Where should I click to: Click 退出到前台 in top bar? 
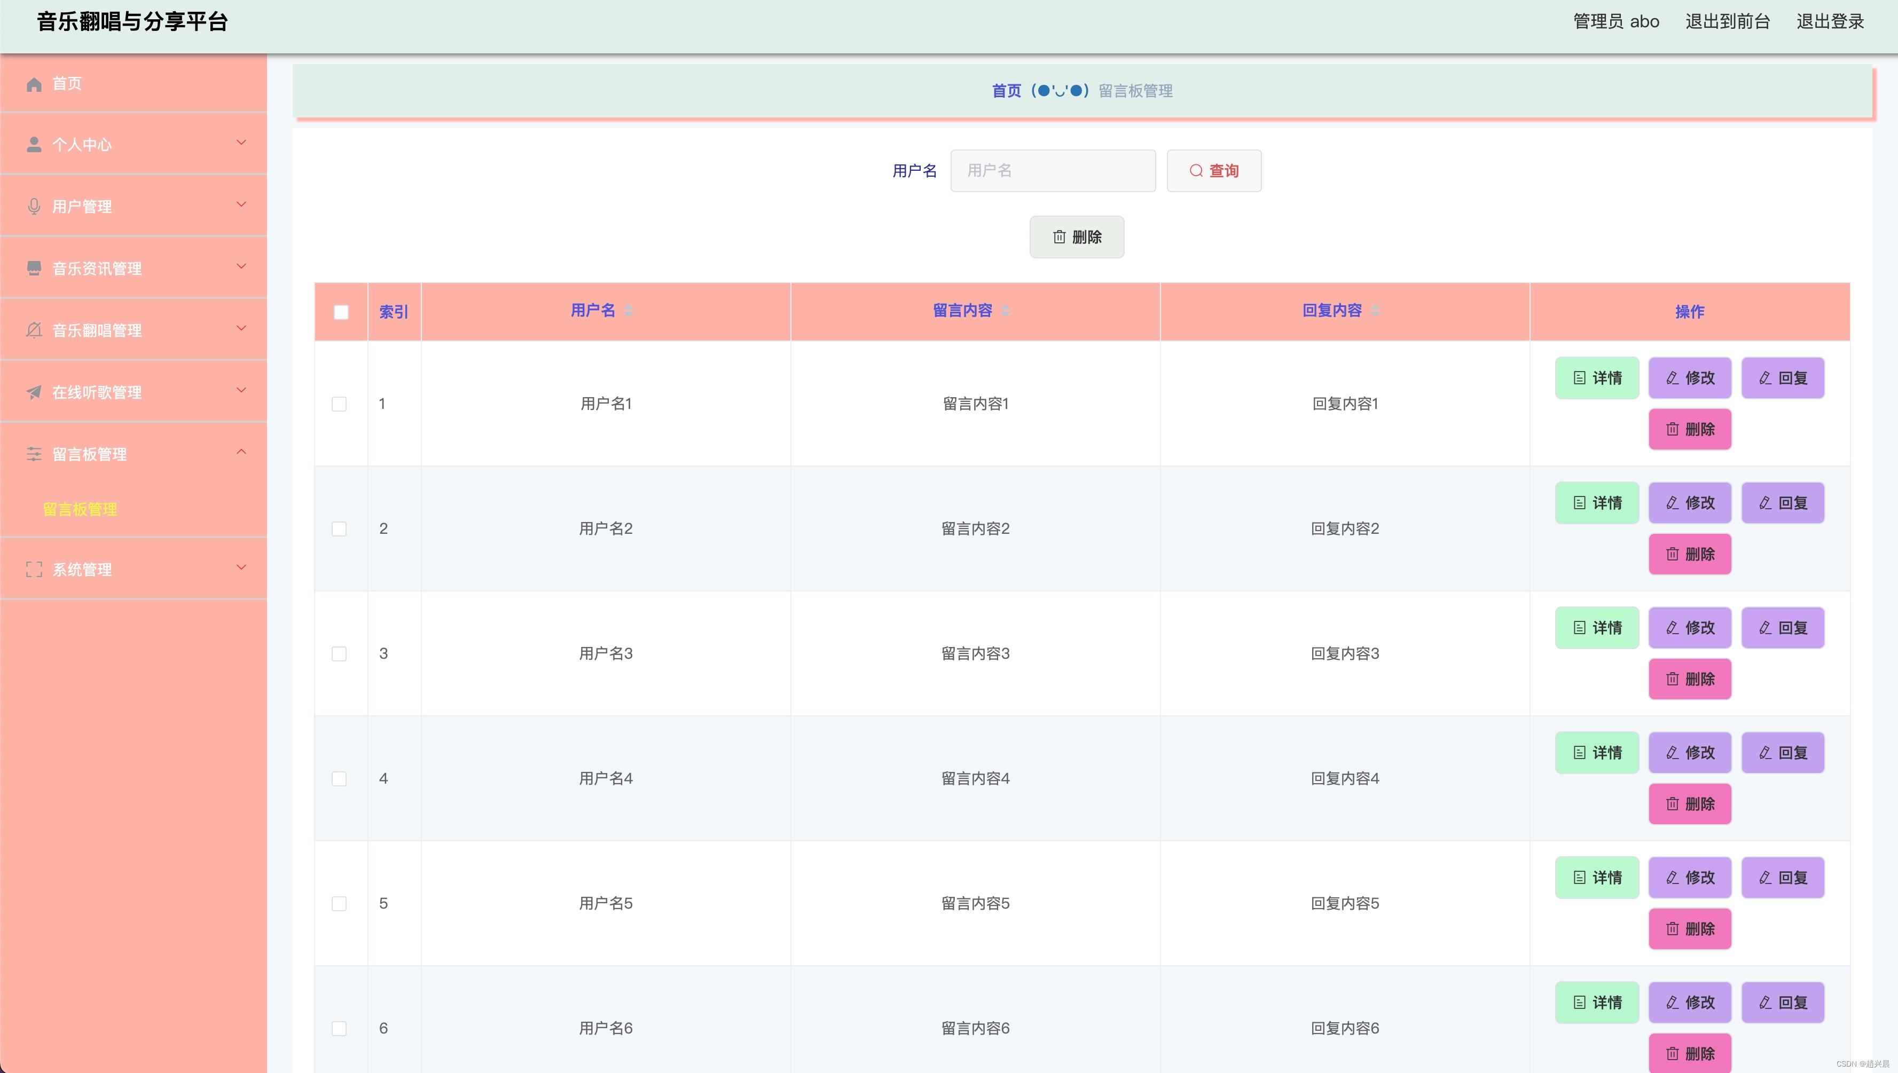[1727, 21]
